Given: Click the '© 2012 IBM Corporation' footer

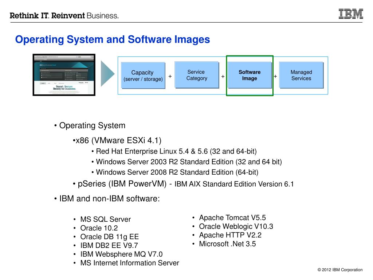Looking at the screenshot, I should point(340,270).
